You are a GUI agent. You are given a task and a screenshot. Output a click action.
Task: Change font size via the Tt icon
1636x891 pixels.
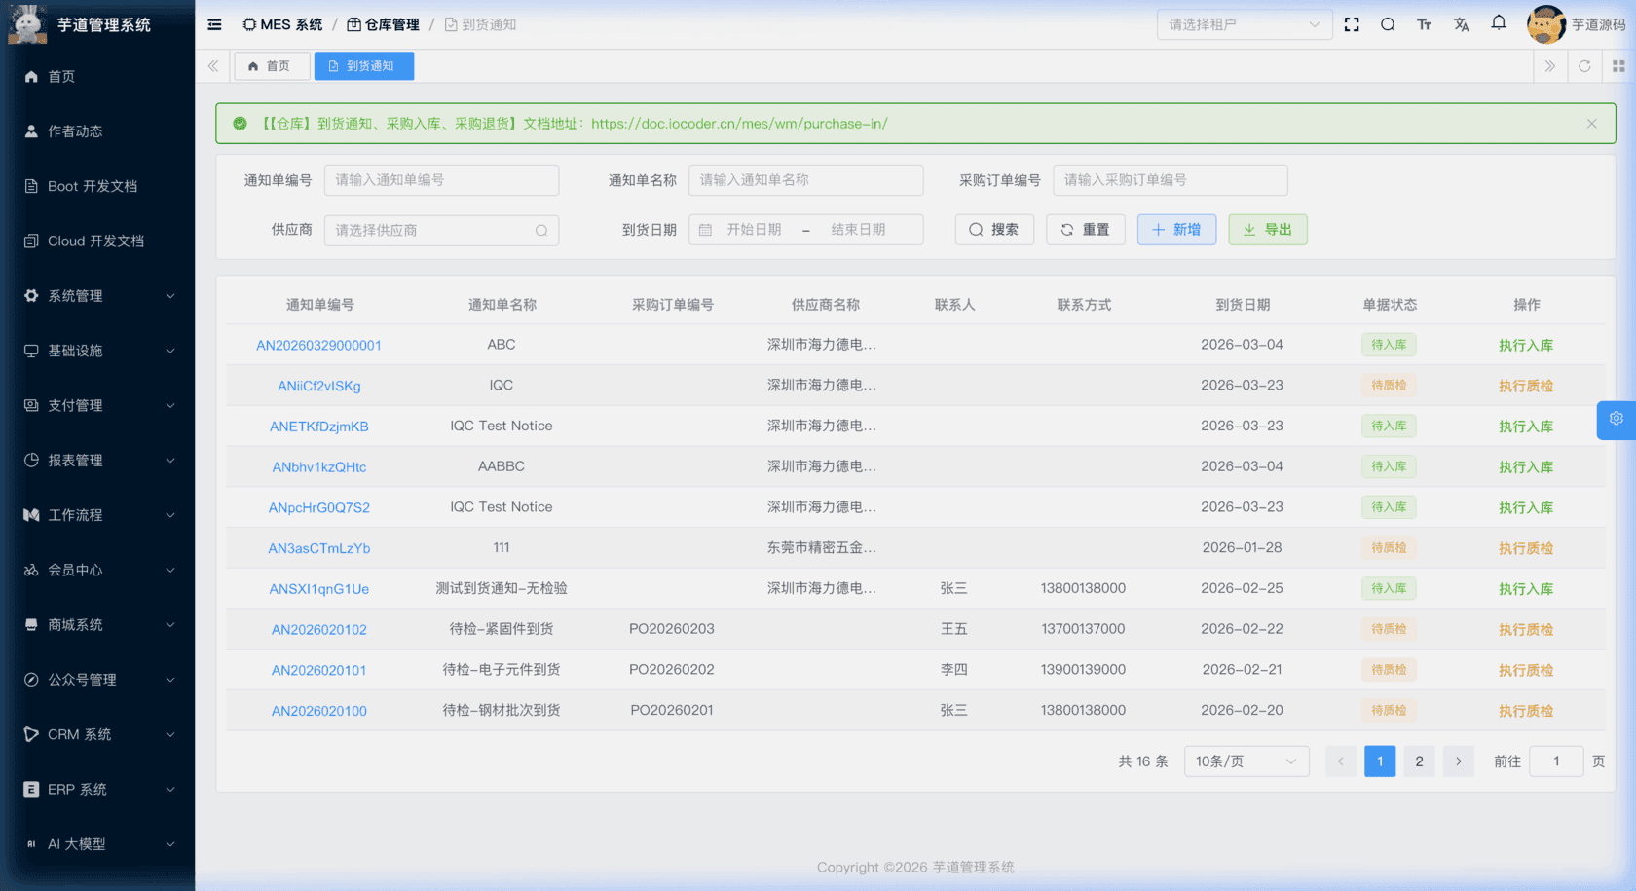[1424, 24]
